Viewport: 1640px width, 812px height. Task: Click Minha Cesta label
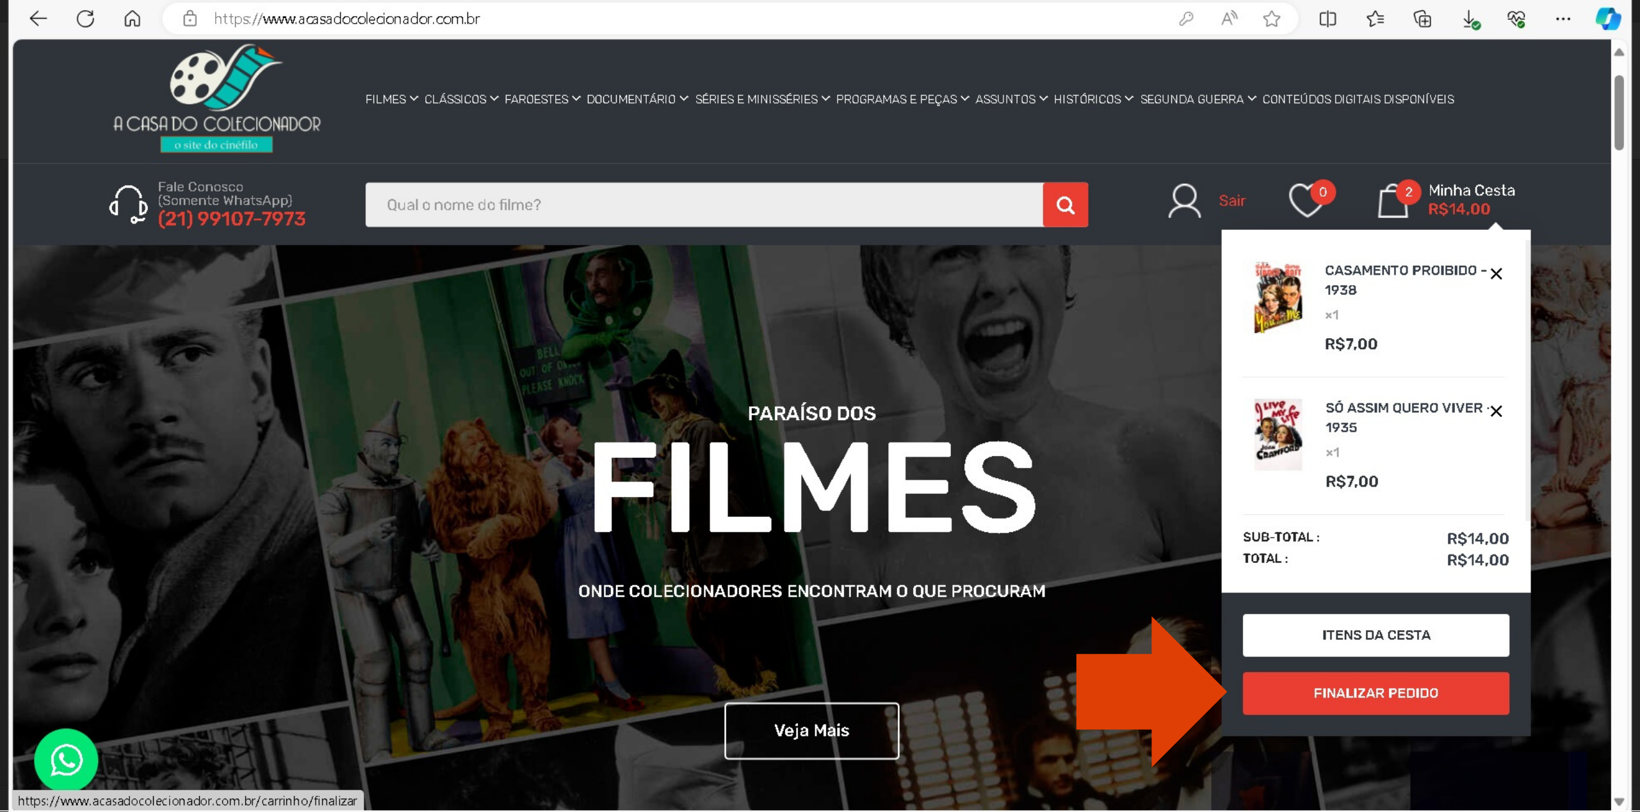[x=1471, y=190]
